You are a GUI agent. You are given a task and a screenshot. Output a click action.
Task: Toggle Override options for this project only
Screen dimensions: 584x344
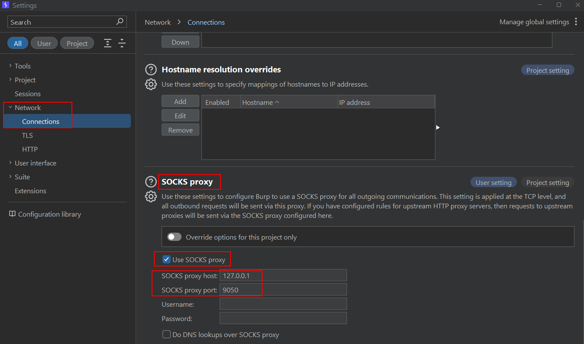point(175,237)
